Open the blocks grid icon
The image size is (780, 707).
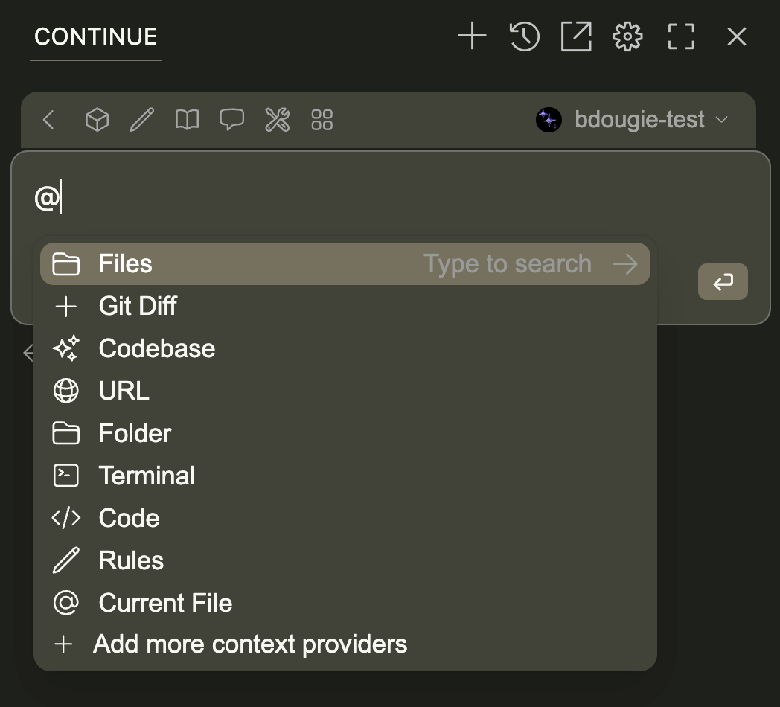[322, 120]
